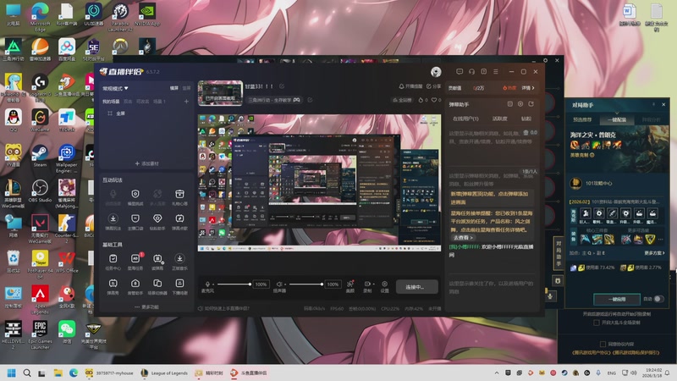Screen dimensions: 677x381
Task: Open the 弹幕助手 settings gear
Action: (x=520, y=104)
